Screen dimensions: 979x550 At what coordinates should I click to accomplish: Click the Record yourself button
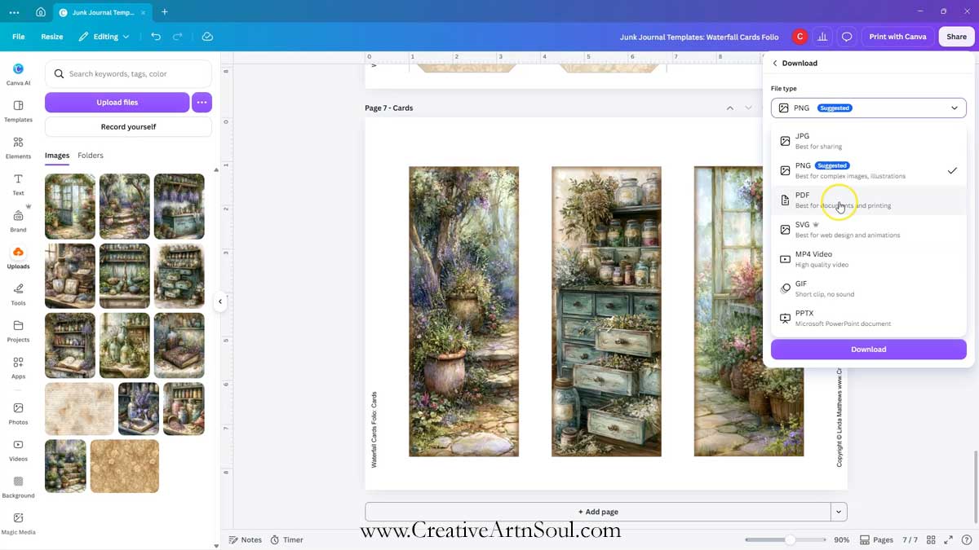pyautogui.click(x=128, y=127)
